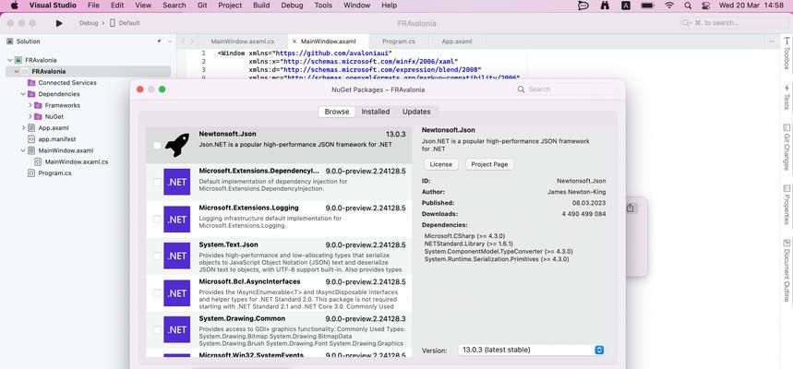793x369 pixels.
Task: Open the Apple menu
Action: (x=14, y=6)
